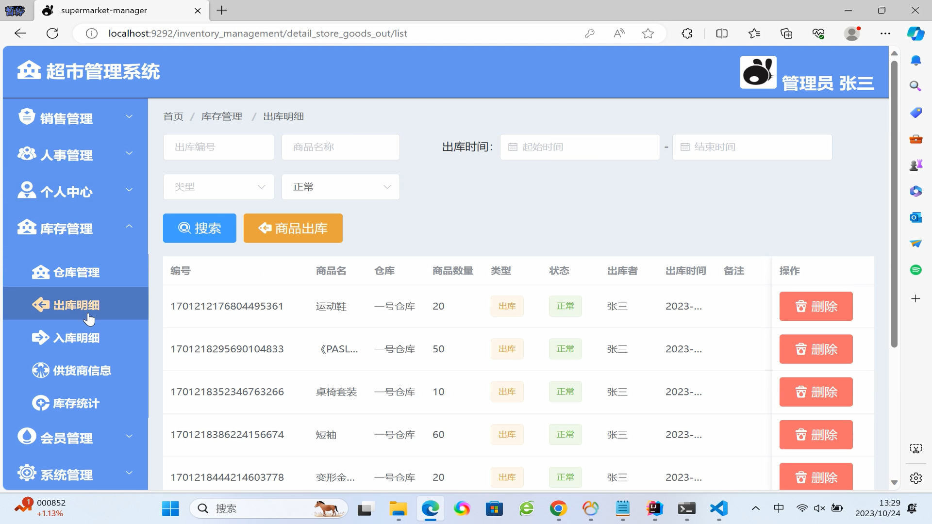This screenshot has height=524, width=932.
Task: Click the 正常 status badge on second row
Action: pyautogui.click(x=565, y=348)
